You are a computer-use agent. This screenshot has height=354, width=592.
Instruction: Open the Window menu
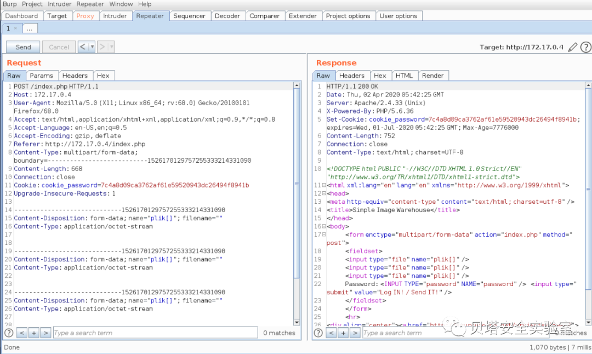(121, 4)
